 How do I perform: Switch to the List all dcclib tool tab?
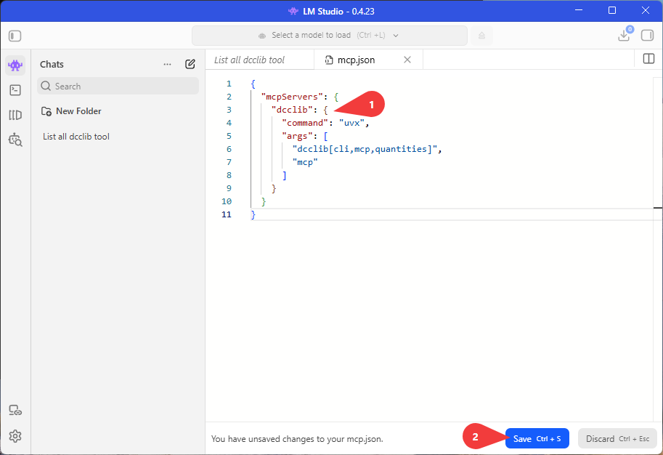260,60
